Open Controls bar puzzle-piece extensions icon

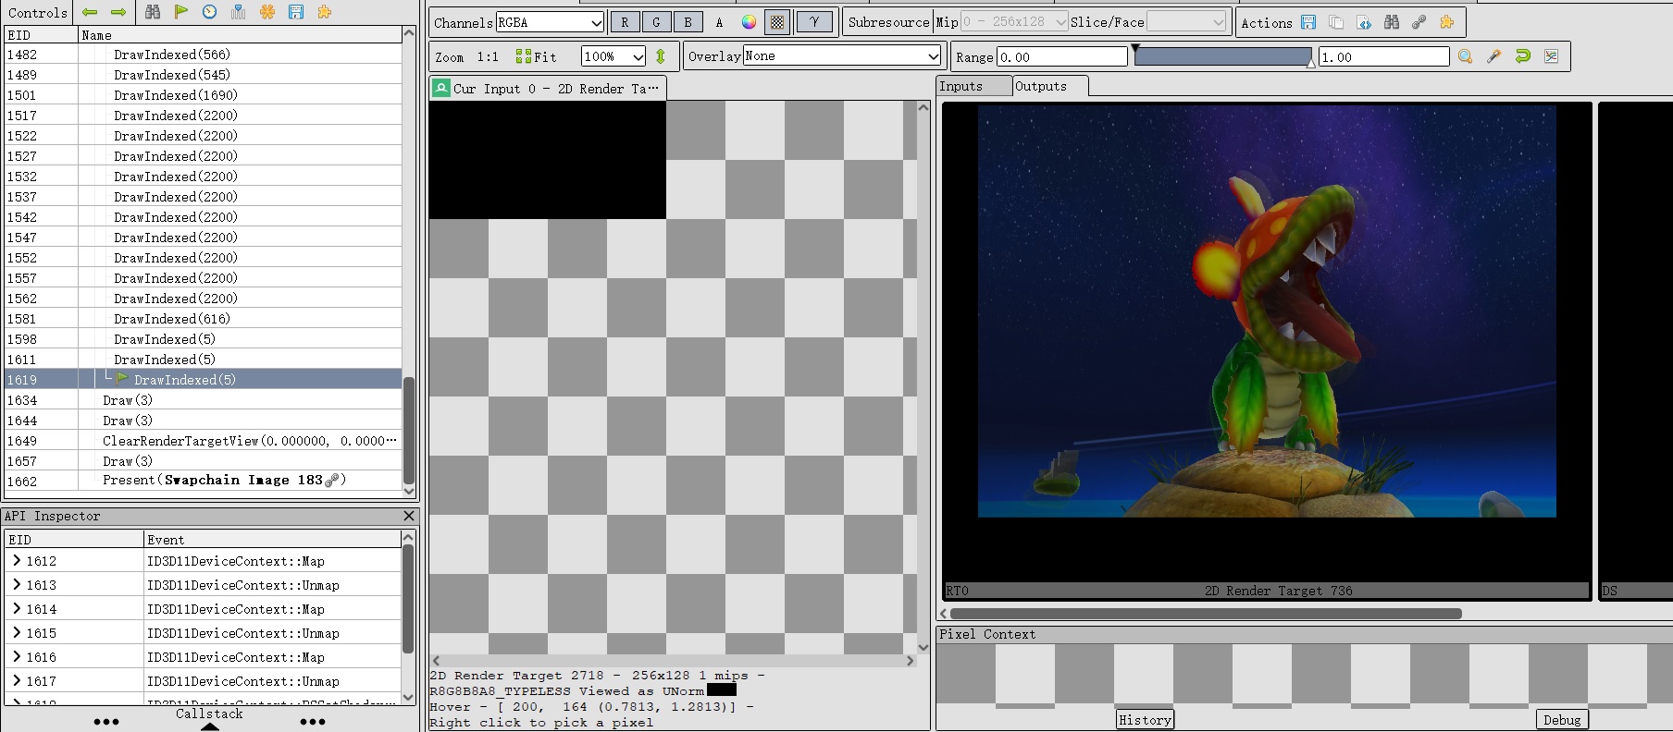[325, 12]
